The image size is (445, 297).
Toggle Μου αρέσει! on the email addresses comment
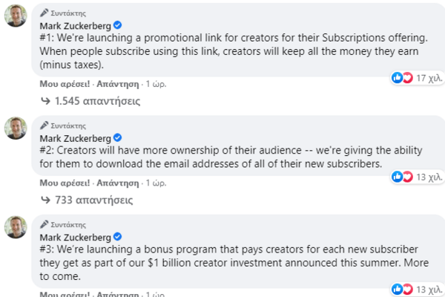[65, 182]
